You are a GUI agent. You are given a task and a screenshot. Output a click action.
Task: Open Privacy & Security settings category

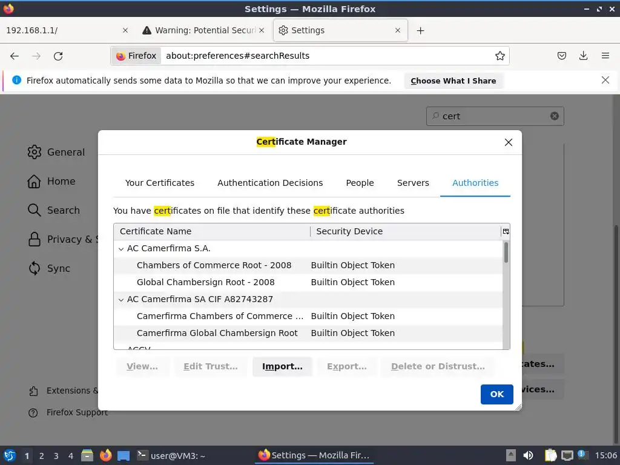pyautogui.click(x=62, y=239)
